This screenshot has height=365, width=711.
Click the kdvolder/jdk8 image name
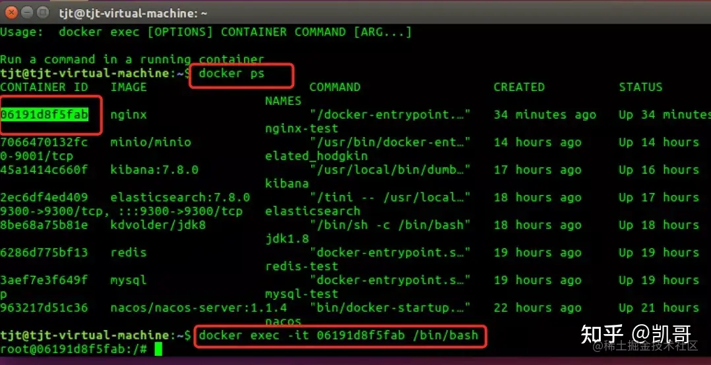point(158,225)
